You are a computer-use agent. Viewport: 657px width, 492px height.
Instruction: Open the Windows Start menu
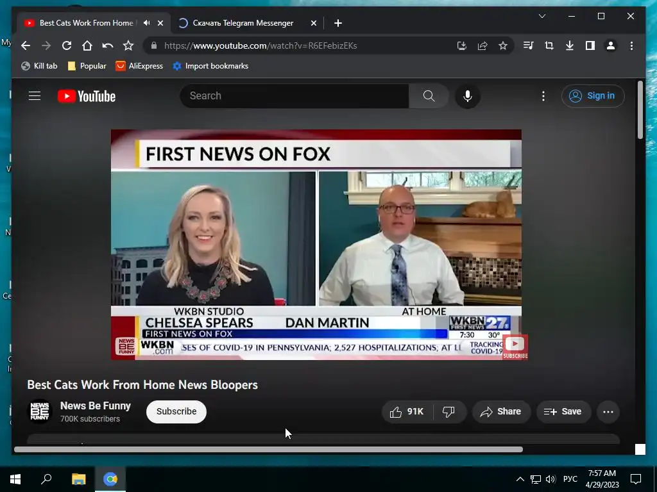click(x=15, y=479)
